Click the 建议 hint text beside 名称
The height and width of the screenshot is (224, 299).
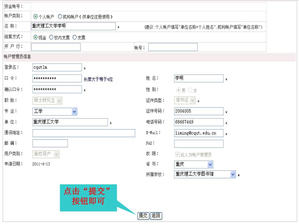(203, 27)
